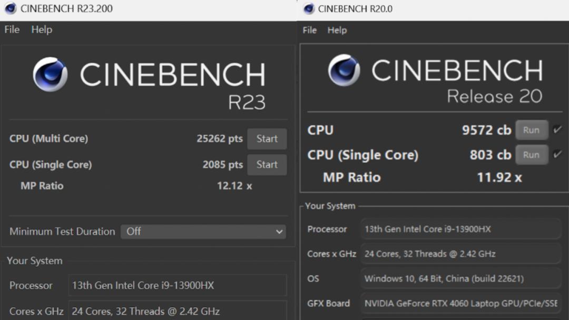Open the Minimum Test Duration dropdown
The height and width of the screenshot is (320, 569).
coord(203,232)
